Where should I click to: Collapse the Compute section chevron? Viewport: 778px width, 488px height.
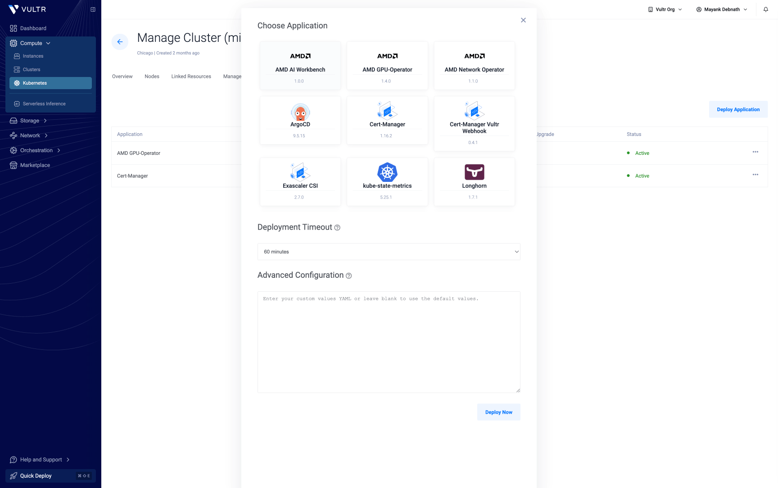(48, 43)
